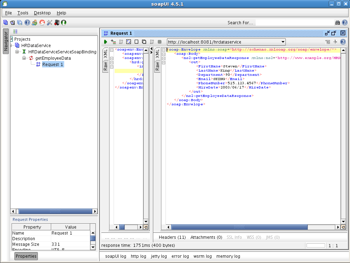Open the http log
The width and height of the screenshot is (350, 263).
tap(139, 256)
